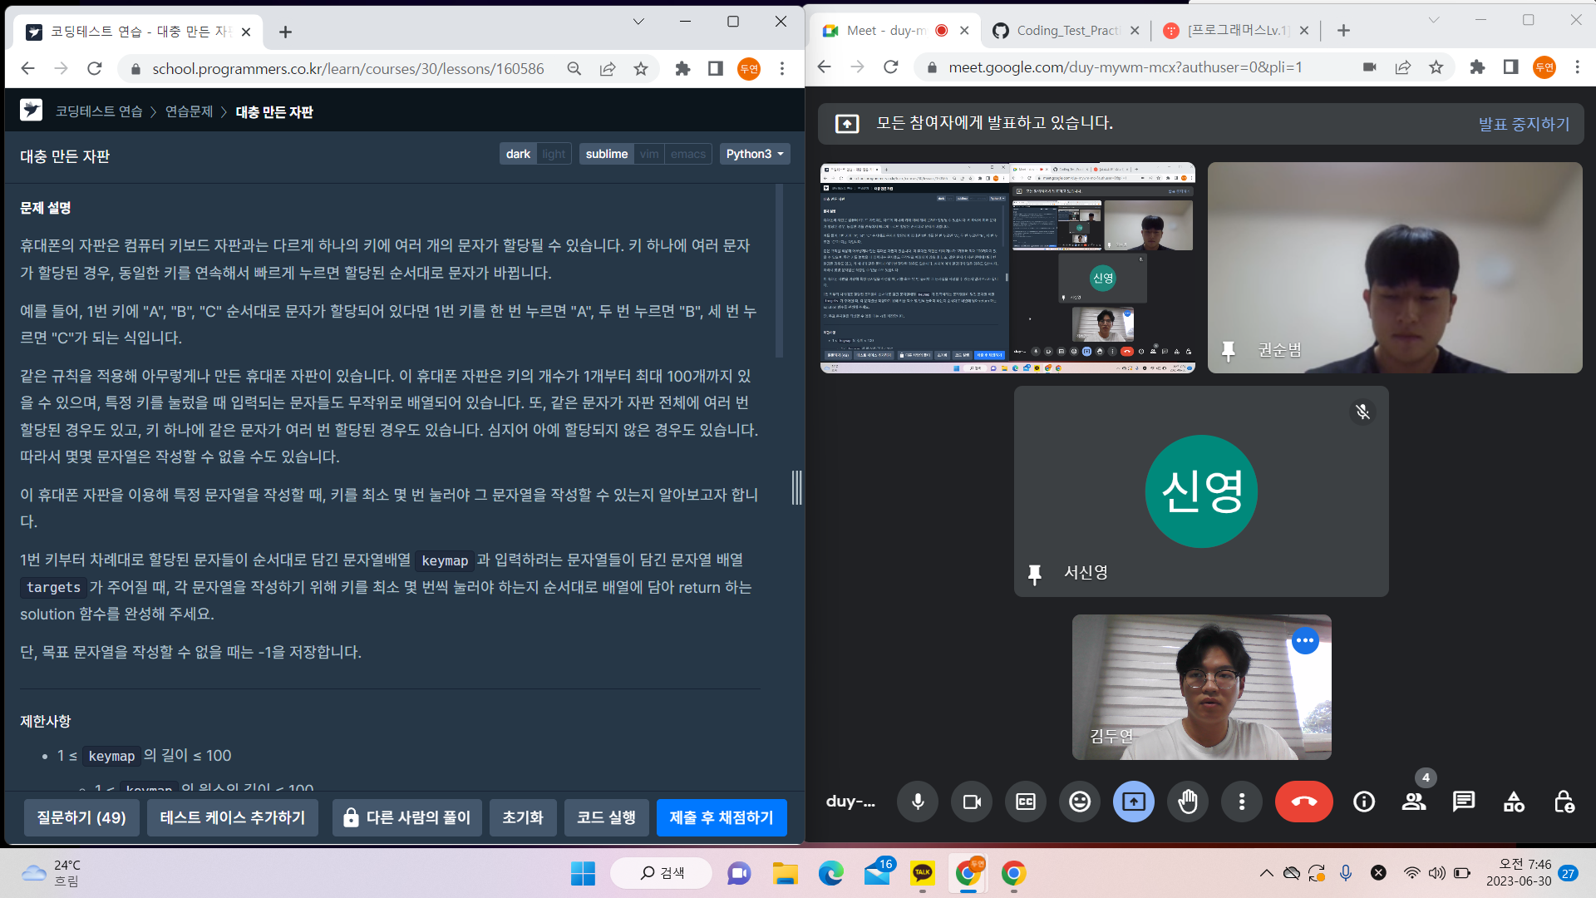Leave the call with red hang-up button
The height and width of the screenshot is (898, 1596).
tap(1303, 802)
